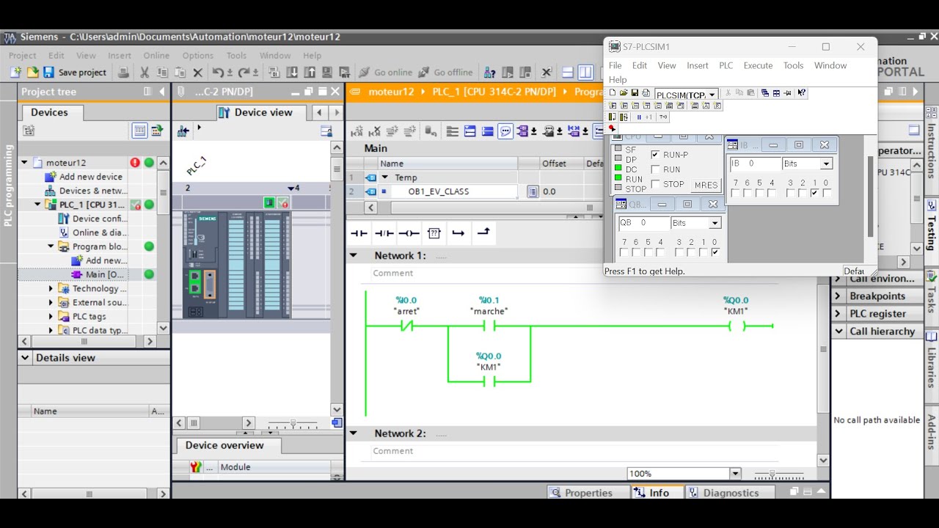Click the print icon in TIA toolbar
The image size is (939, 528).
point(123,73)
